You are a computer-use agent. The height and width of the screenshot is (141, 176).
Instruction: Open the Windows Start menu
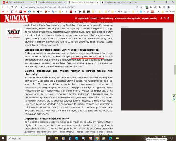(x=3, y=138)
